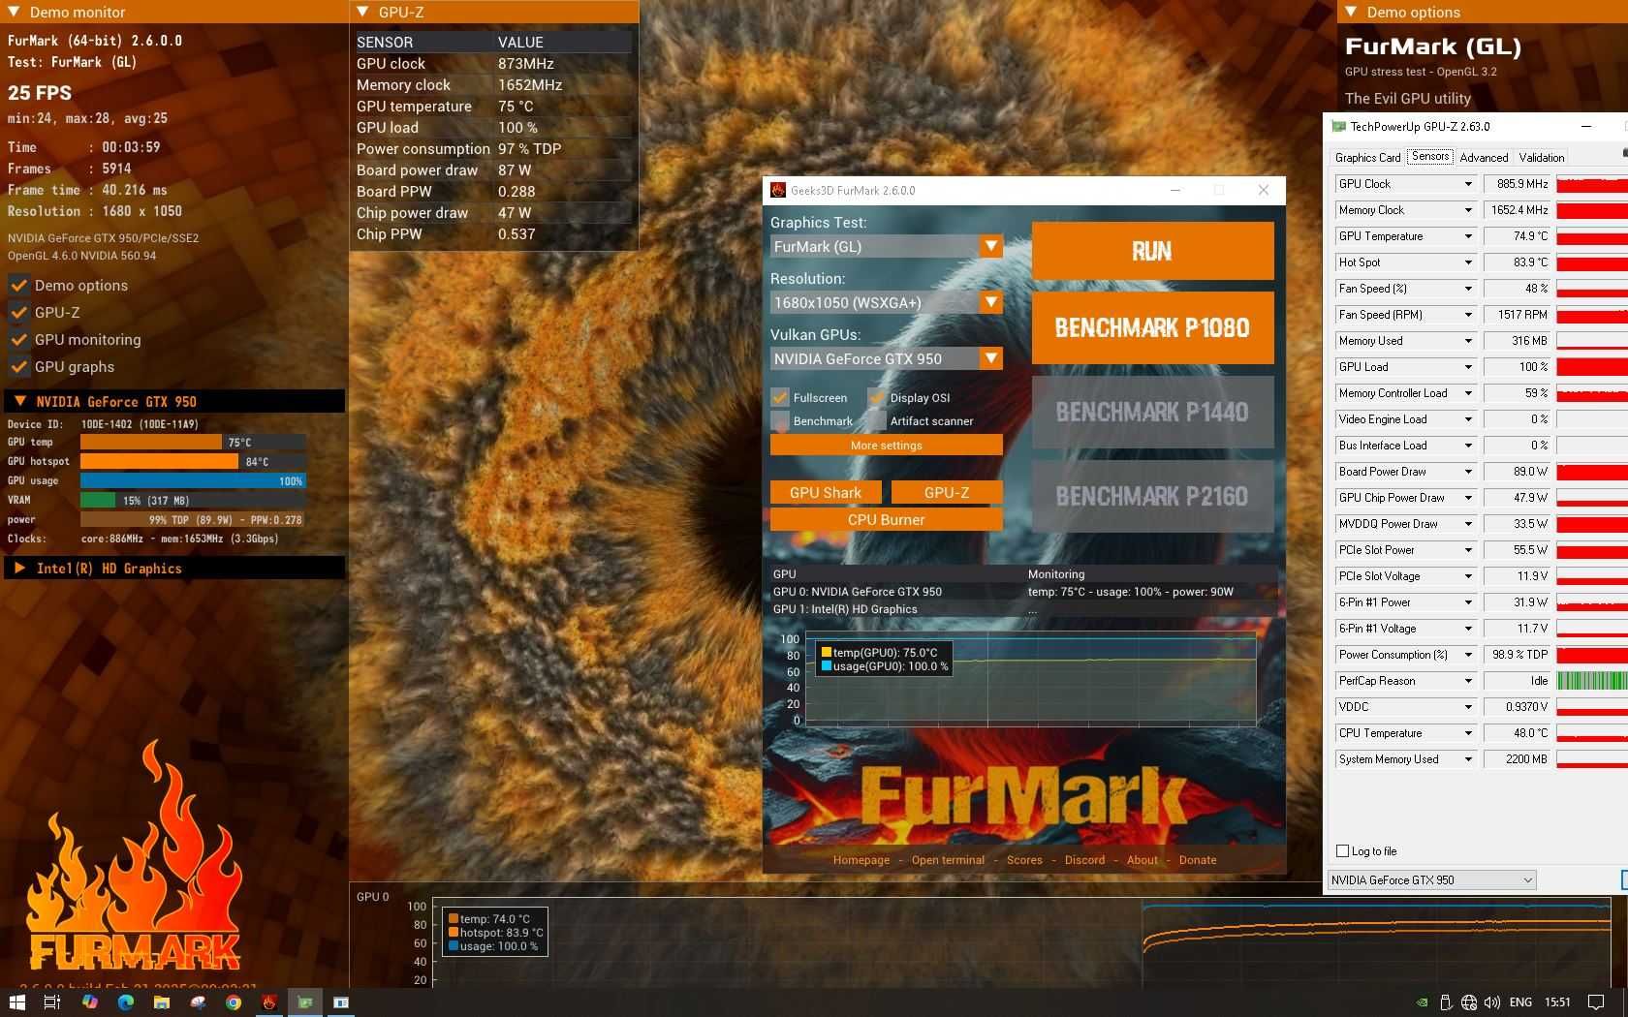Open the notification center icon
The height and width of the screenshot is (1017, 1628).
pos(1596,1002)
